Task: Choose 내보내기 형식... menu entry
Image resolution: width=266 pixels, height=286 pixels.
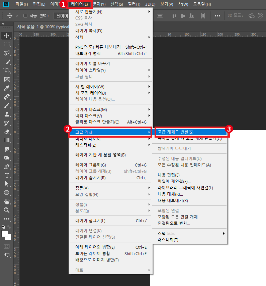Action: coord(111,53)
